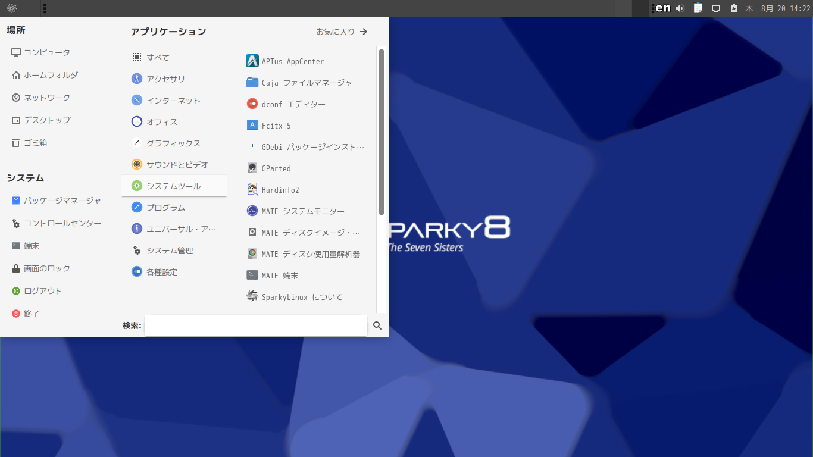Click the display tray icon
813x457 pixels.
click(x=717, y=8)
